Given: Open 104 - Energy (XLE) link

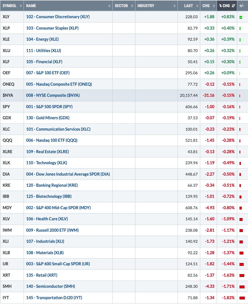Looking at the screenshot, I should coord(42,39).
